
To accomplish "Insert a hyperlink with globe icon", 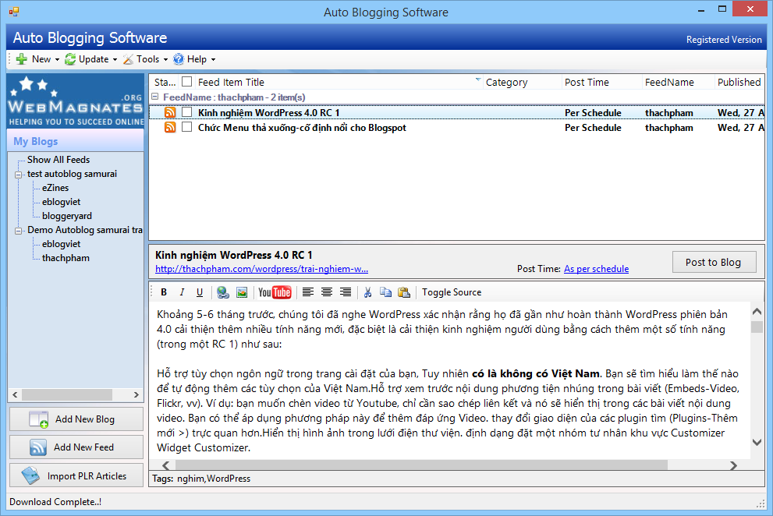I will pos(223,292).
